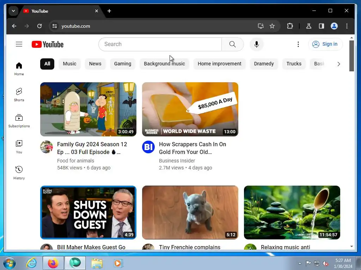Click the taskbar clock showing 5:27 AM
Image resolution: width=361 pixels, height=270 pixels.
point(343,263)
